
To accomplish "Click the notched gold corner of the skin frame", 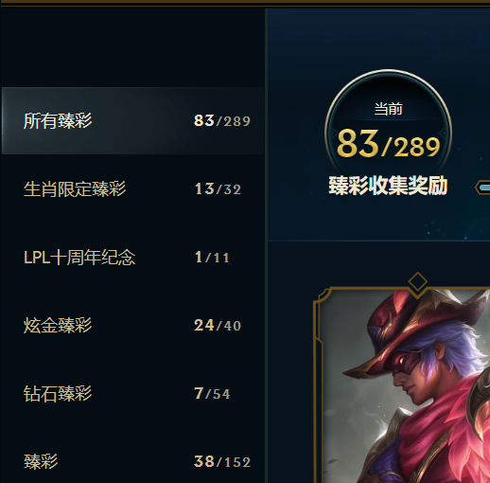I will (323, 296).
